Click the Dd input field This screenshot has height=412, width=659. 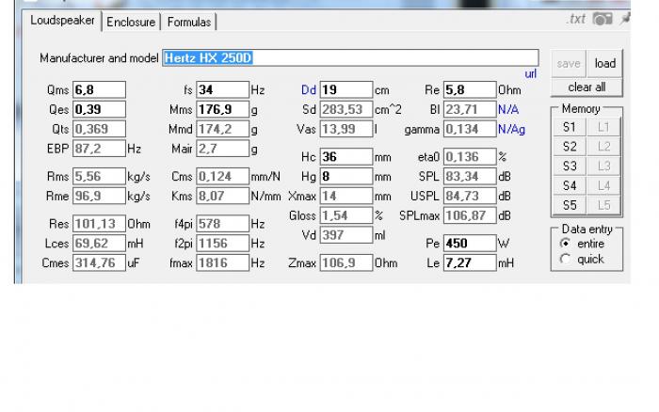click(346, 90)
